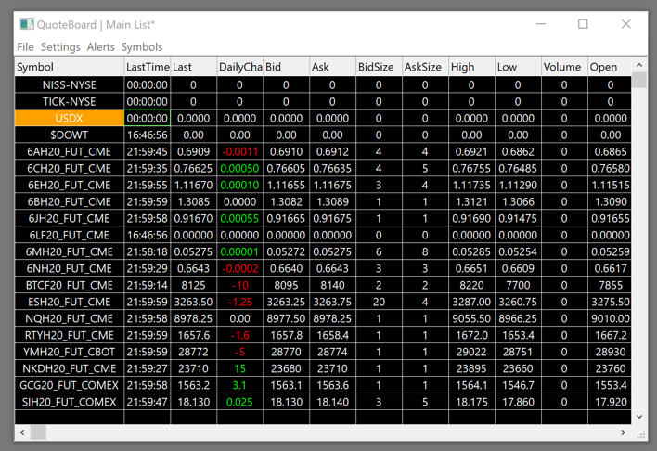Screen dimensions: 657x451
Task: Click the vertical scrollbar down arrow
Action: click(639, 417)
